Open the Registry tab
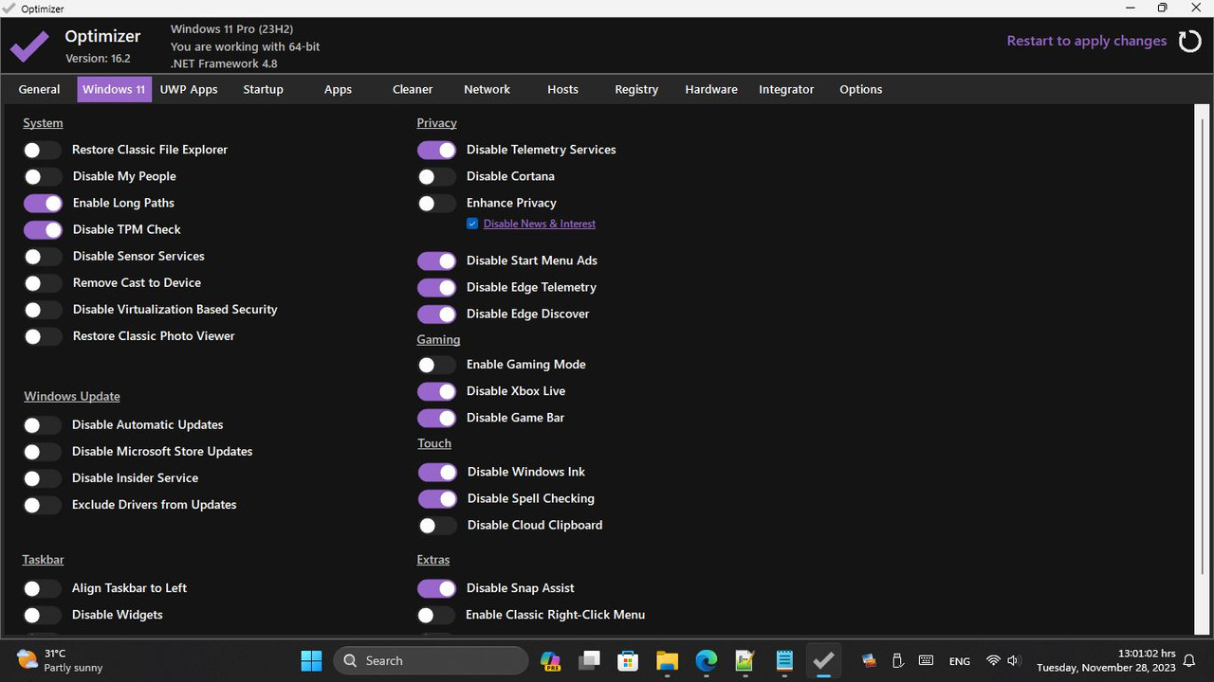This screenshot has width=1214, height=682. tap(635, 89)
